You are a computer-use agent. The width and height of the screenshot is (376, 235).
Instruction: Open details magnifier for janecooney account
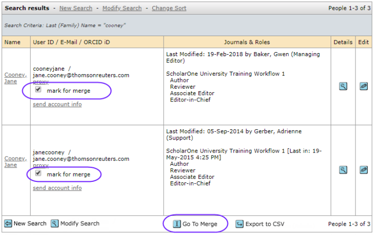tap(343, 170)
